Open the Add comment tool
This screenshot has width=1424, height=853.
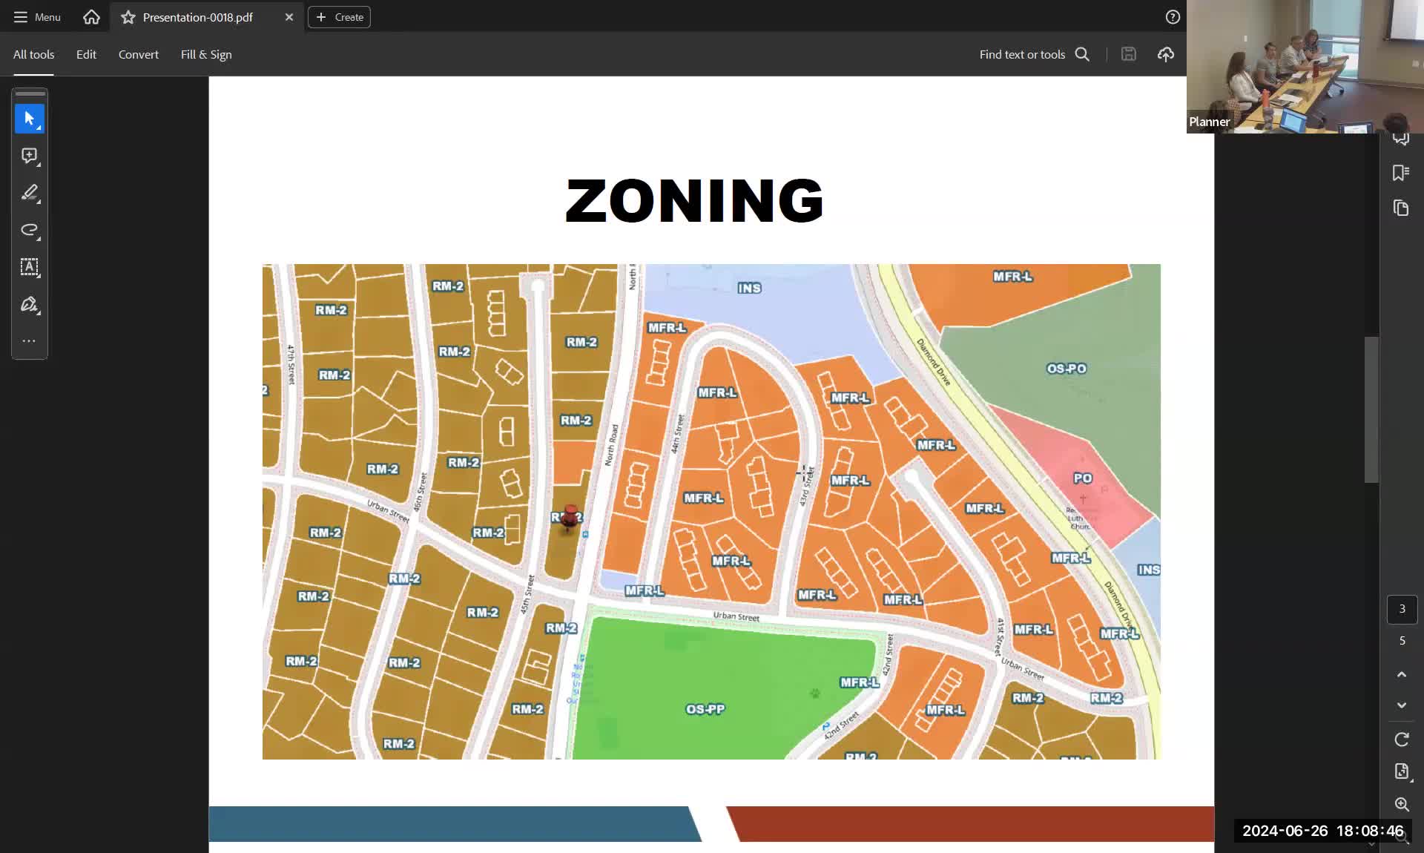30,157
